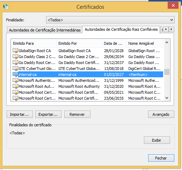Click Exibir to view the certificate

157,140
